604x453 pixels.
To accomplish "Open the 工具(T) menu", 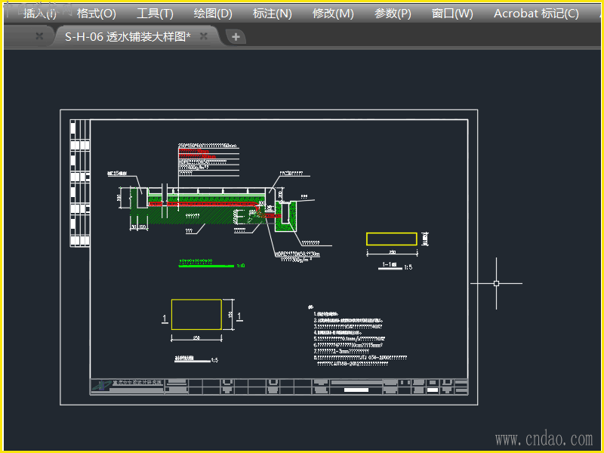I will (x=155, y=14).
